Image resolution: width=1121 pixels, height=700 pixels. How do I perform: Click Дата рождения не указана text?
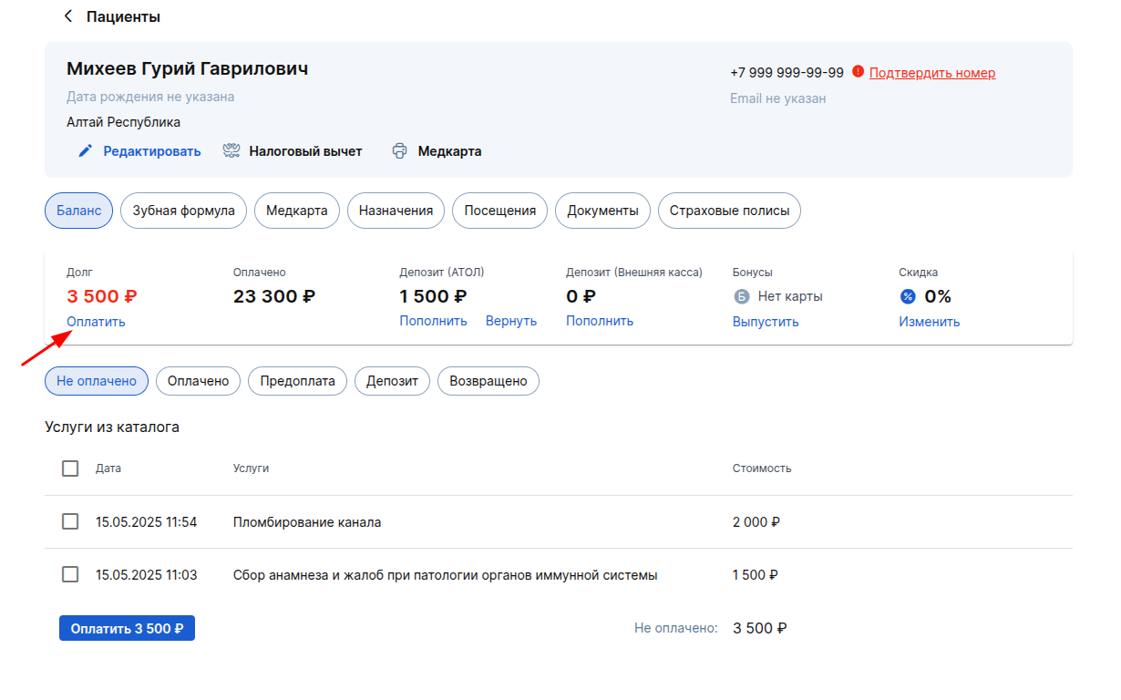click(150, 97)
